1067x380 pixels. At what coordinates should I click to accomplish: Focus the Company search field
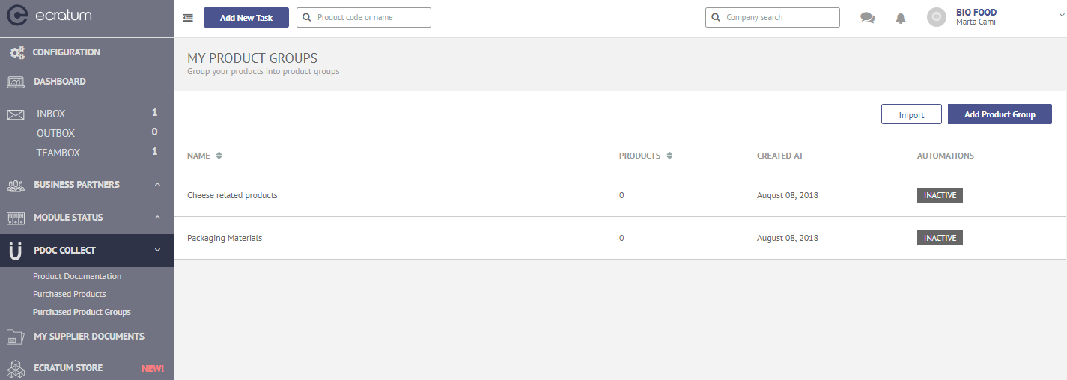click(x=773, y=17)
